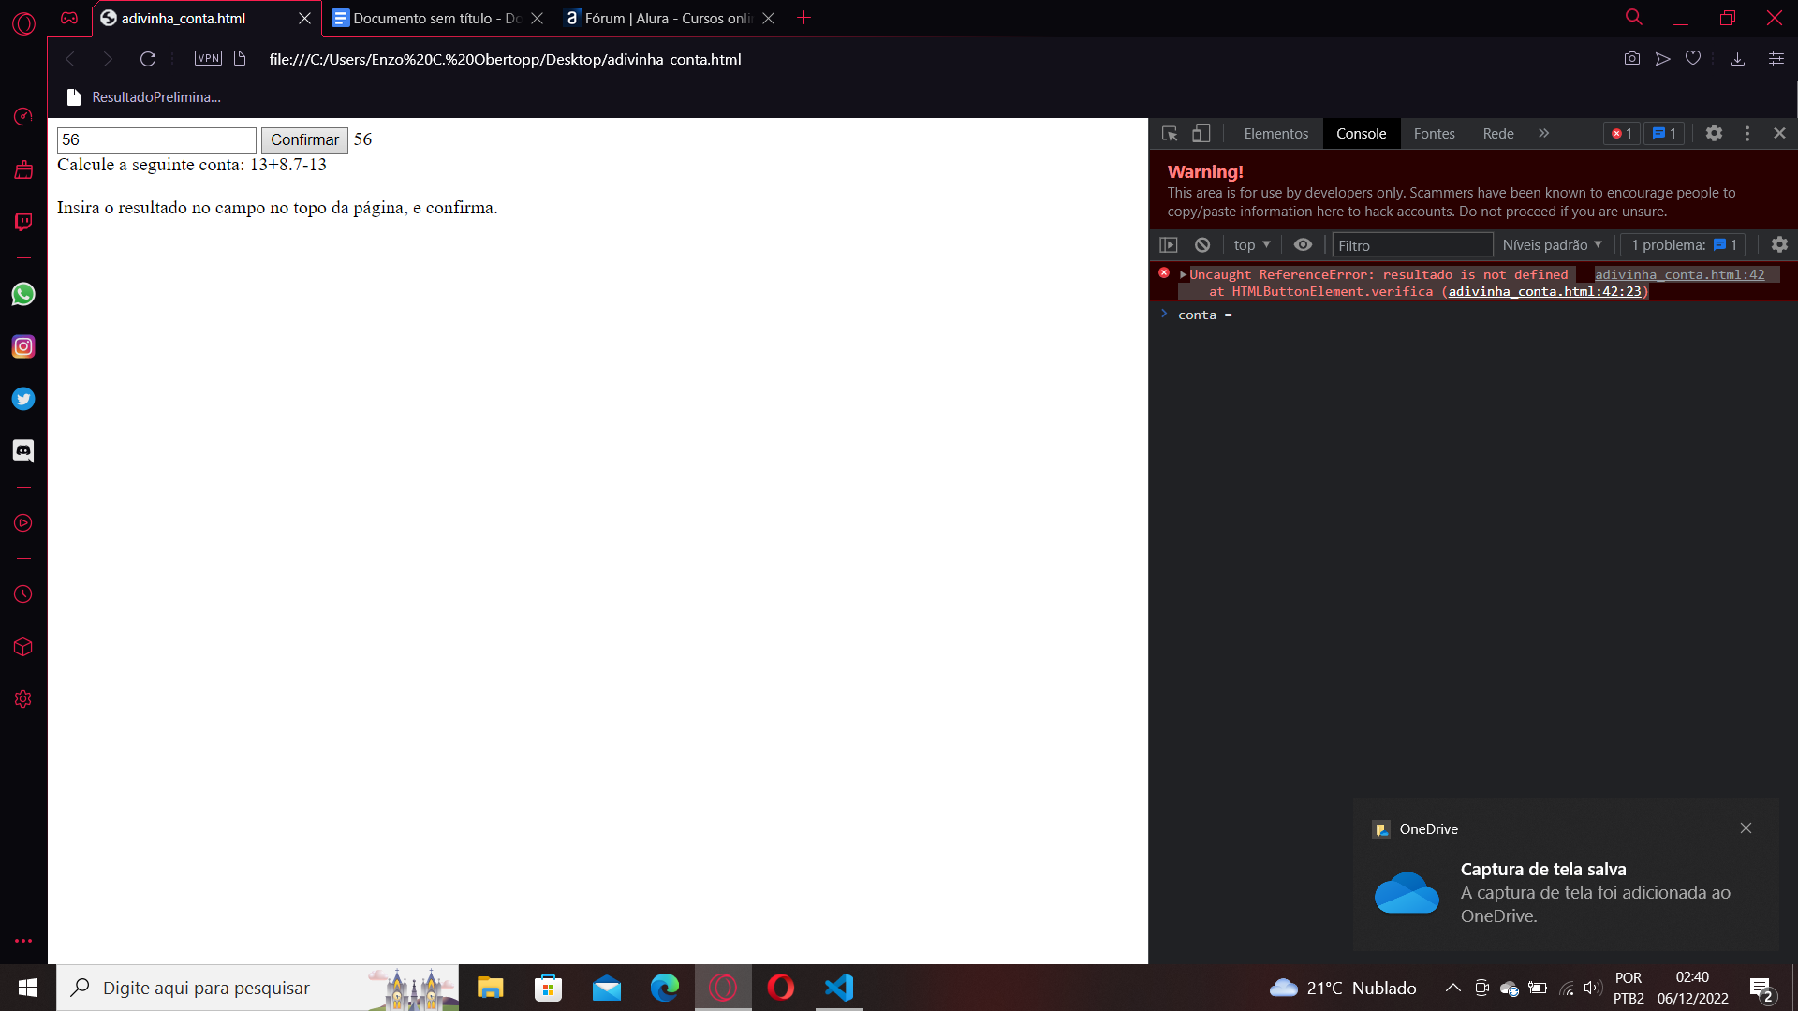
Task: Click the Confirmar button on page
Action: 303,139
